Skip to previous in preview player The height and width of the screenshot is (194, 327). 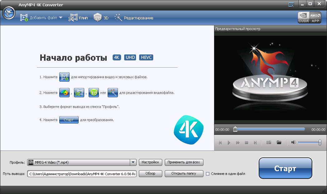point(220,143)
